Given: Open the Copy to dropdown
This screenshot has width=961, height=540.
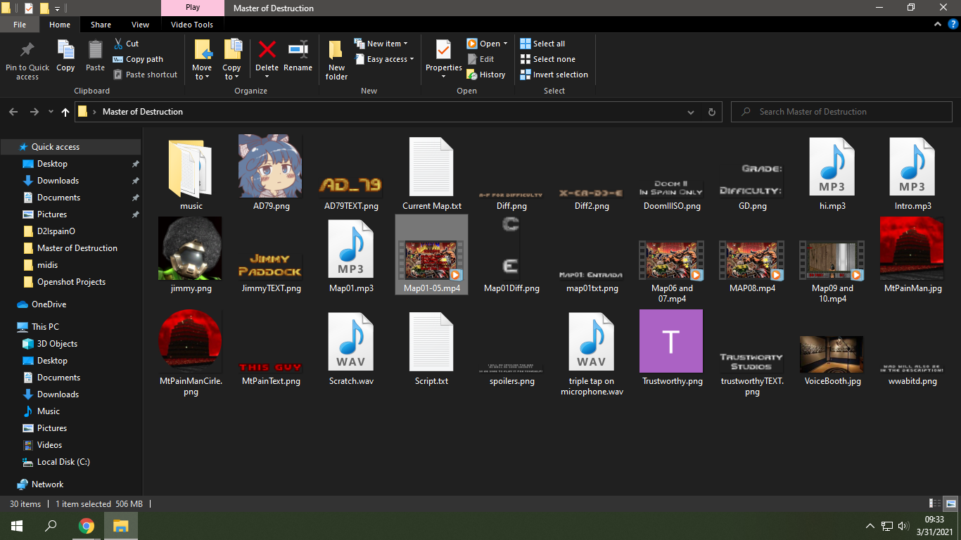Looking at the screenshot, I should [231, 72].
